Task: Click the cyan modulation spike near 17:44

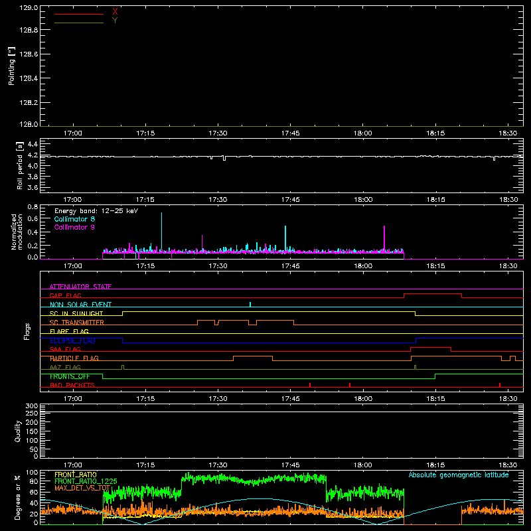Action: [285, 237]
